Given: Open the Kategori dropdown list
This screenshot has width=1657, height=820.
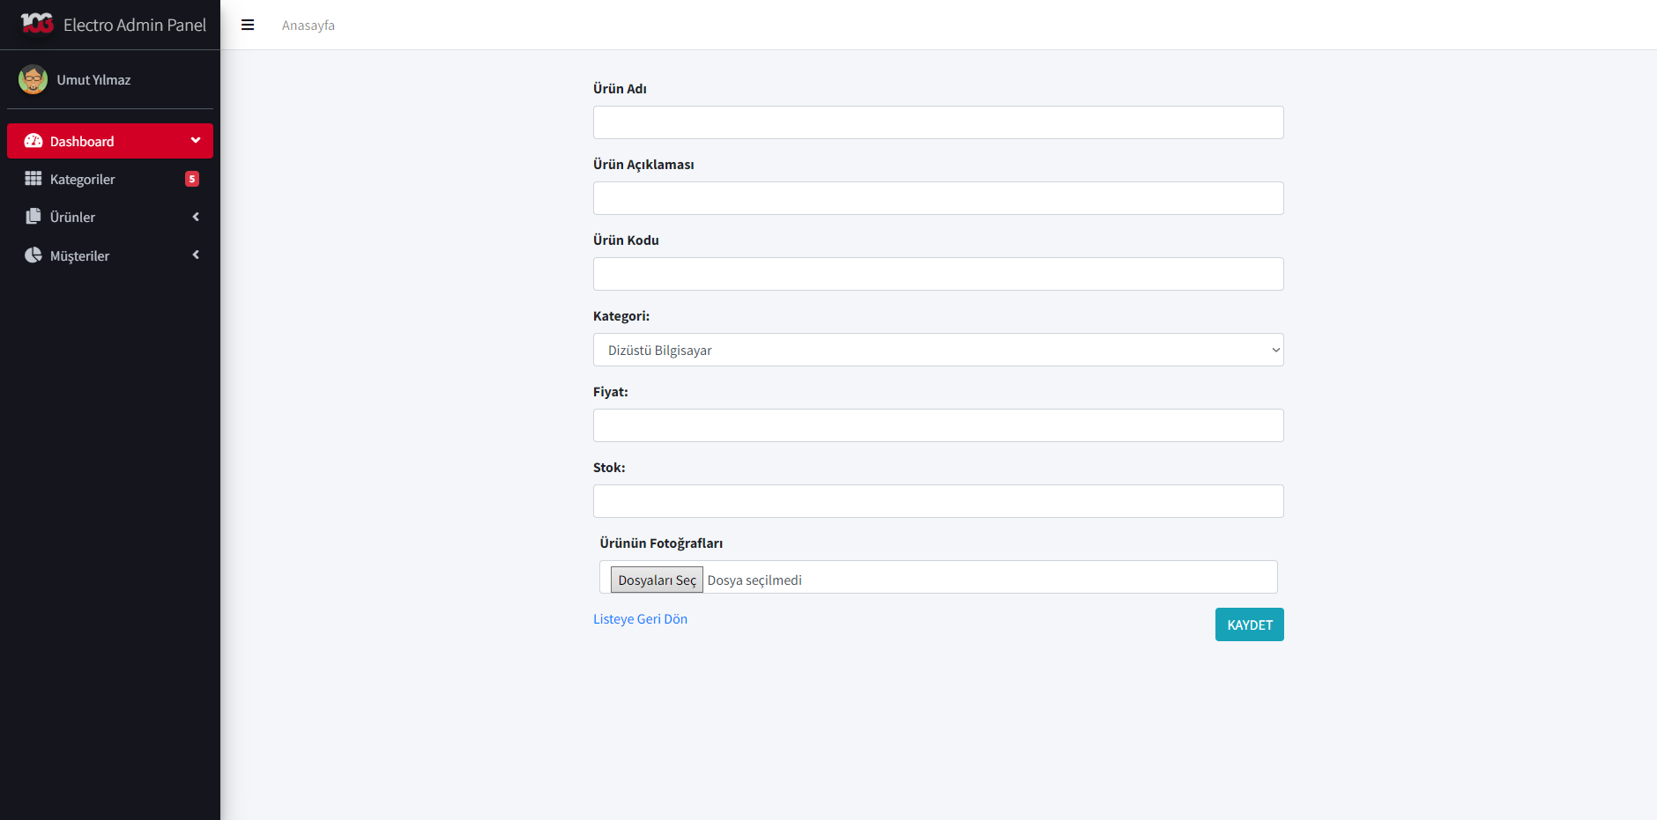Looking at the screenshot, I should click(938, 350).
